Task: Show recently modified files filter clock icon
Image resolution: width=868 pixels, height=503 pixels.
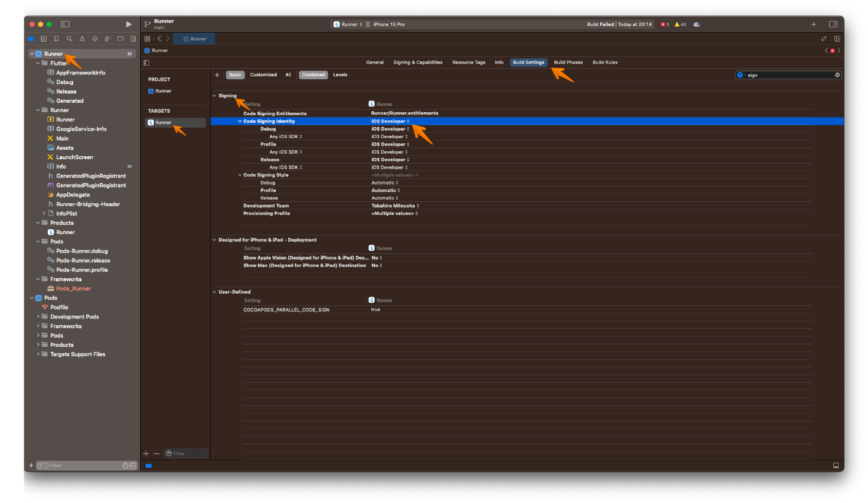Action: point(125,465)
